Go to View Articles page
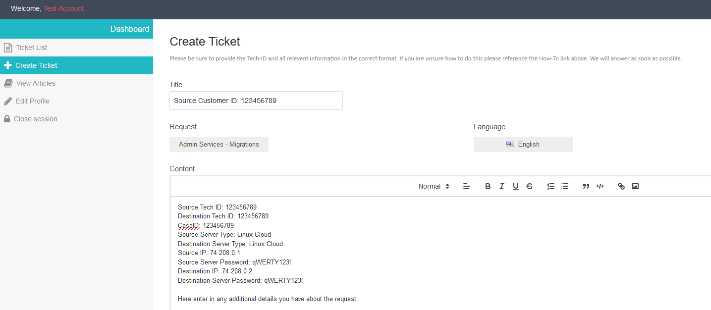 tap(36, 83)
